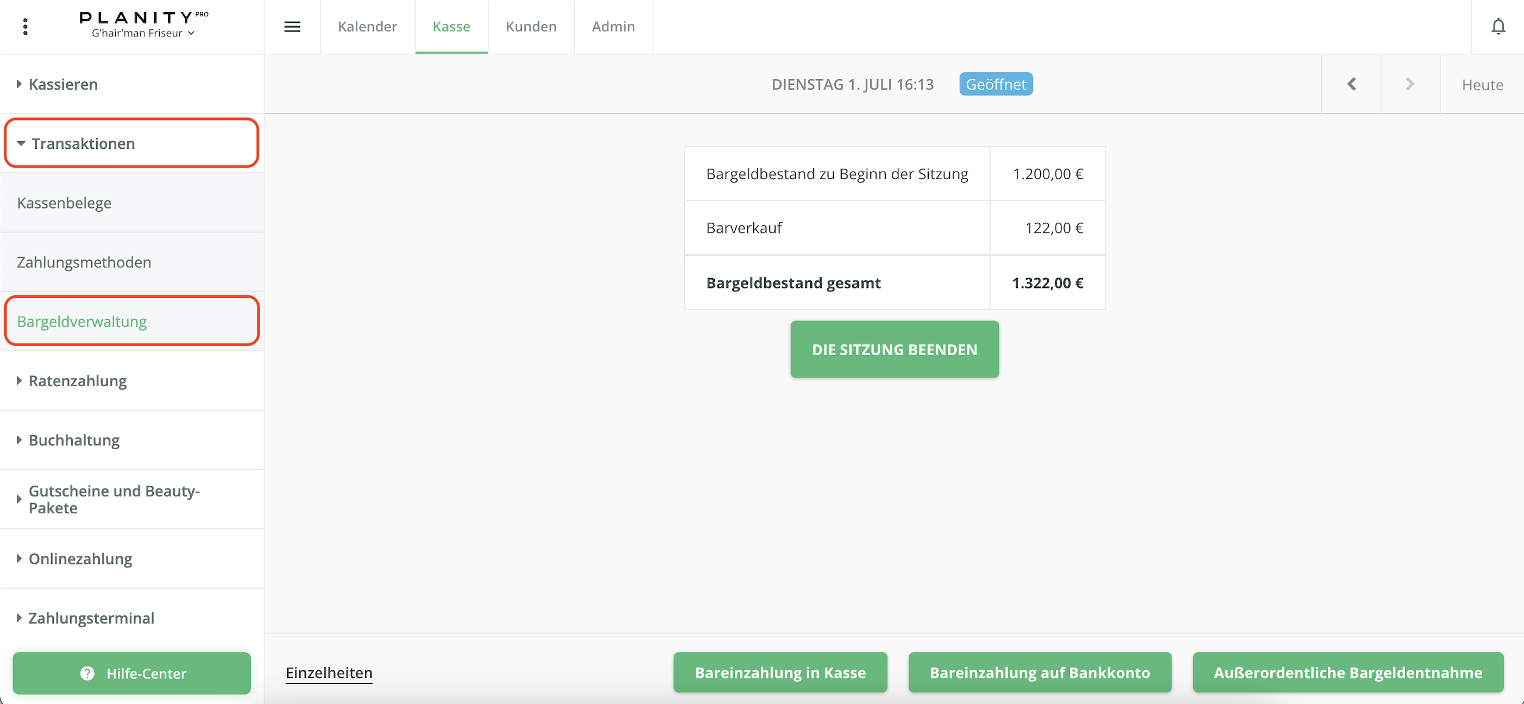
Task: Open the Hilfe-Center help button
Action: (x=131, y=673)
